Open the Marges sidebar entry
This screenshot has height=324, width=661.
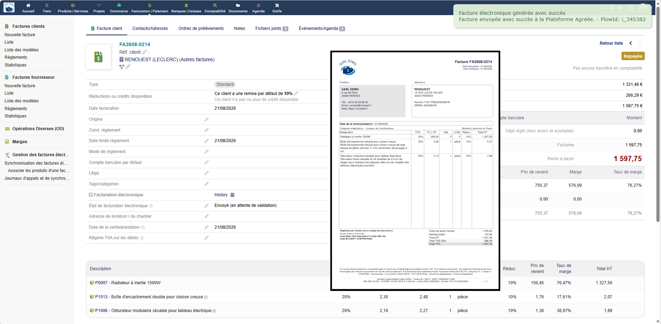click(x=20, y=142)
